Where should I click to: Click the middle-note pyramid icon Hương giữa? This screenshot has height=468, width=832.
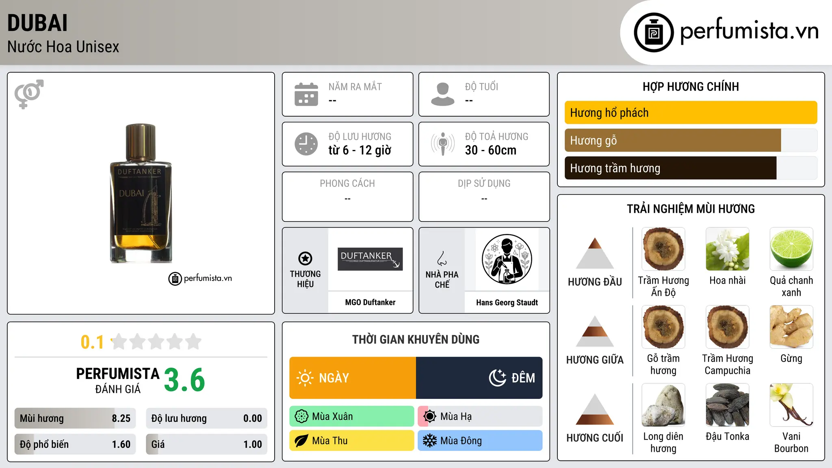point(595,331)
